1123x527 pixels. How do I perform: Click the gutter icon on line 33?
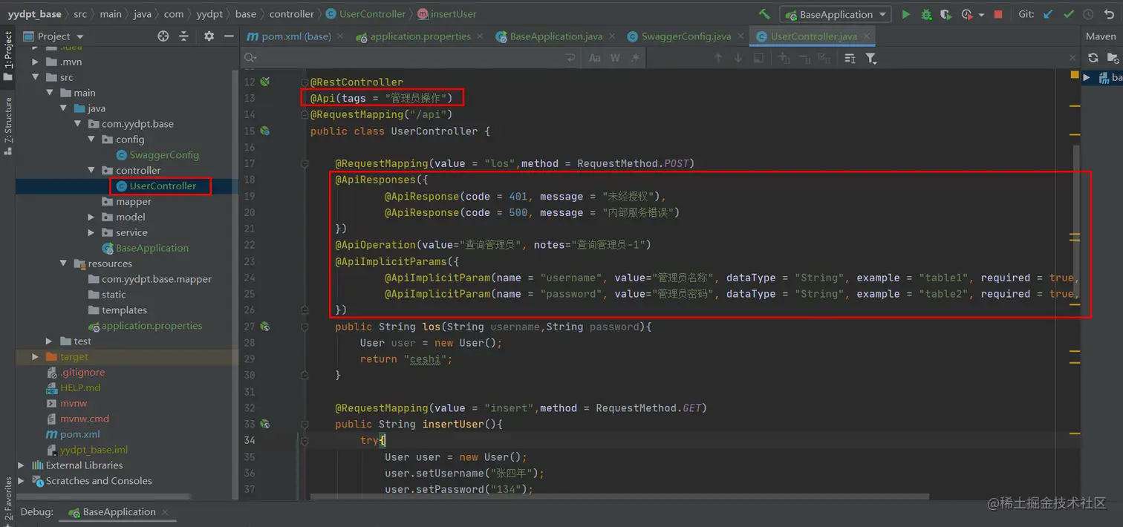click(264, 424)
